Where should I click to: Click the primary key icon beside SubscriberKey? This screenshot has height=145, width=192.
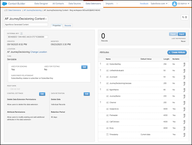(100, 64)
